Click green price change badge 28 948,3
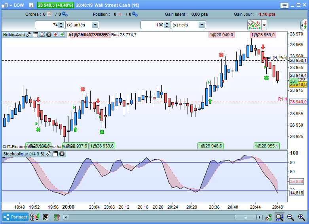The image size is (309, 224). [55, 5]
